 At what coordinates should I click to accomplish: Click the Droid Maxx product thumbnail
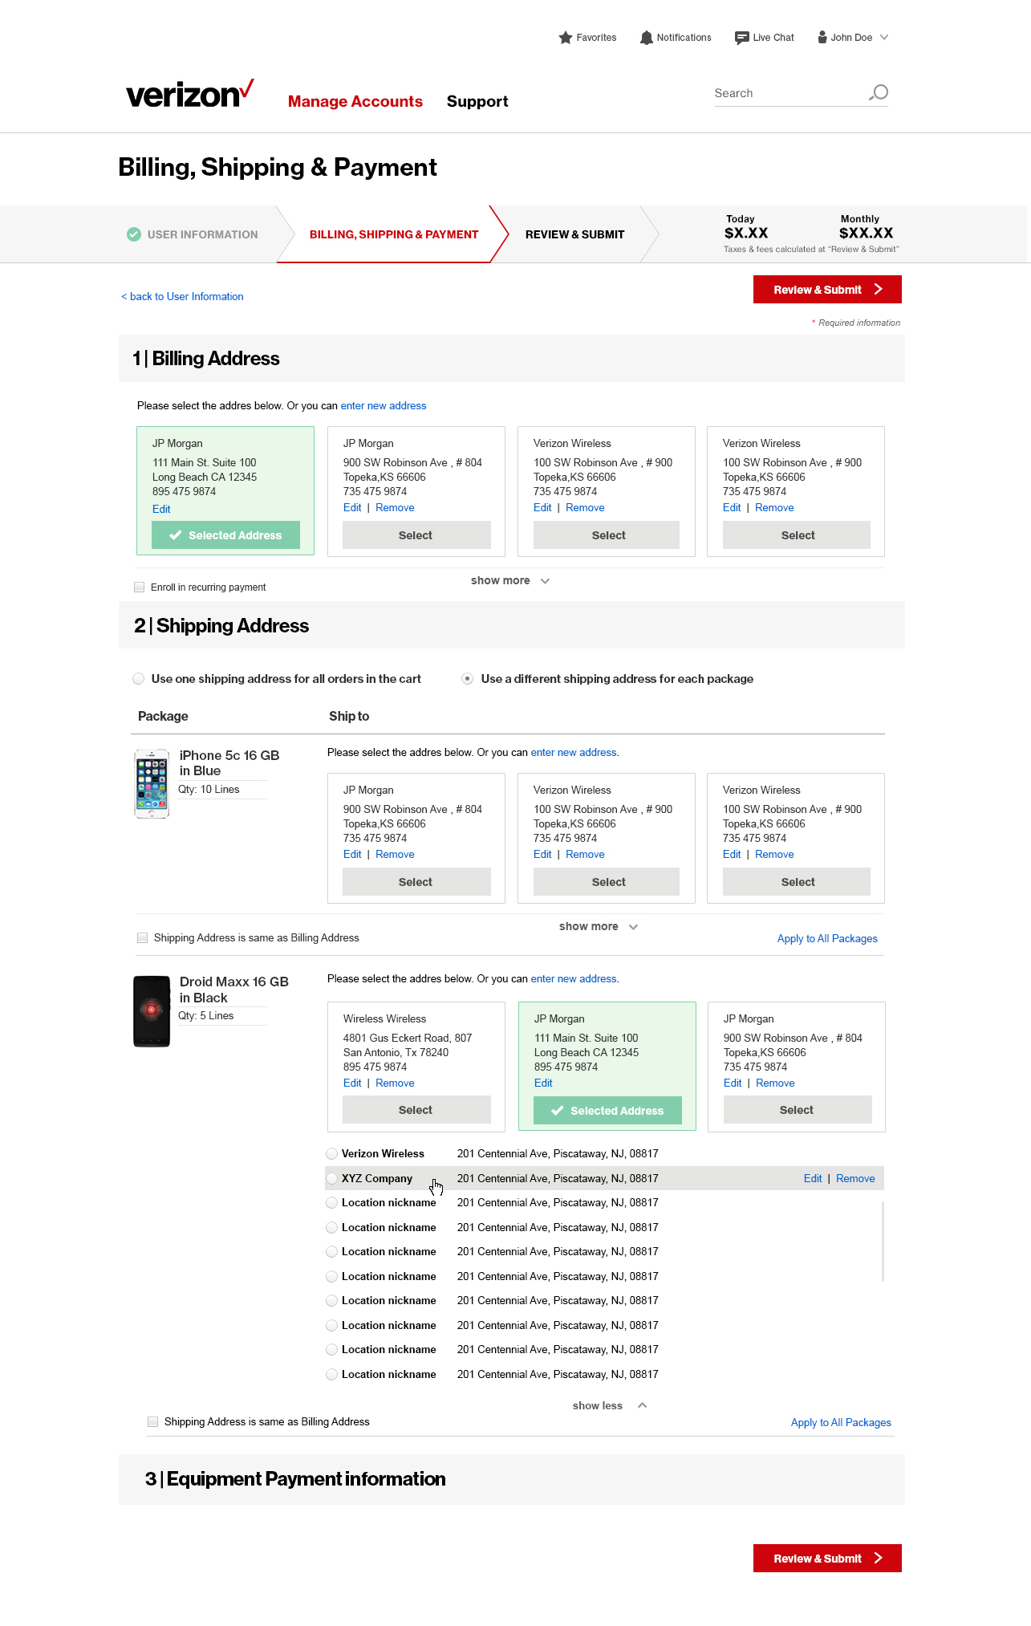coord(152,1011)
